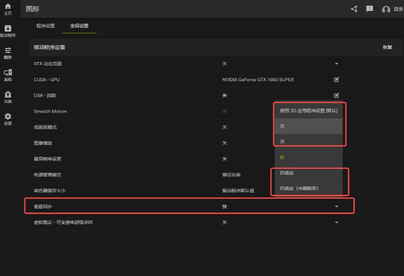Expand the 虚拟现实 可变速率超级采样 dropdown
The image size is (404, 276).
pos(337,223)
